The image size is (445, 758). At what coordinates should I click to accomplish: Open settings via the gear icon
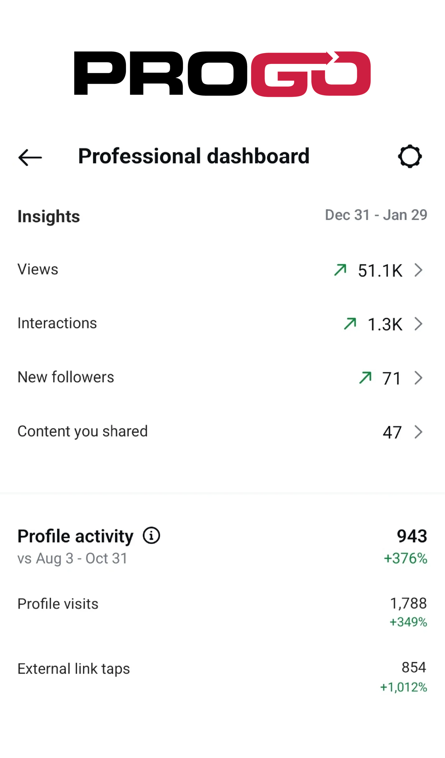click(x=410, y=156)
